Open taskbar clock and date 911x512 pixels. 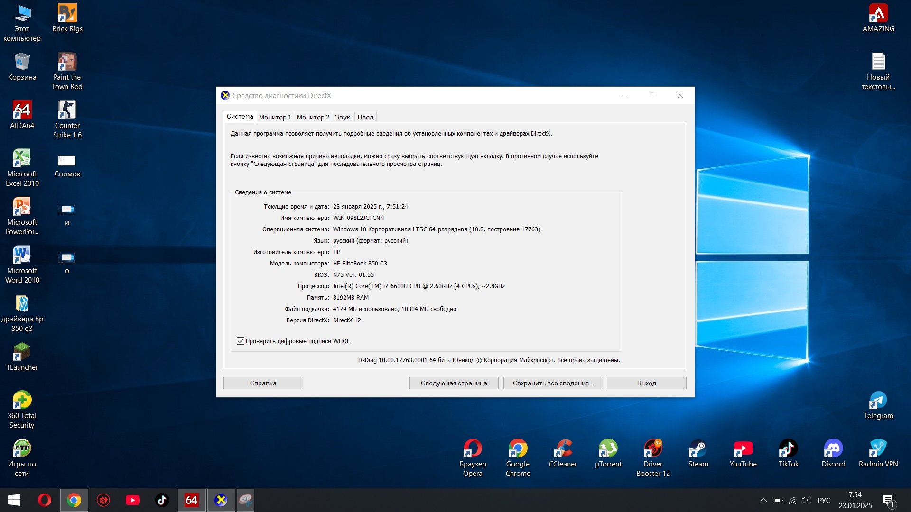point(855,500)
